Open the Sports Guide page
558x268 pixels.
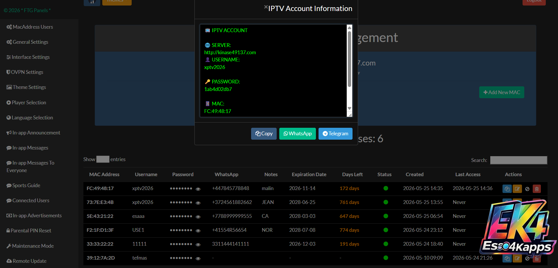pos(23,185)
